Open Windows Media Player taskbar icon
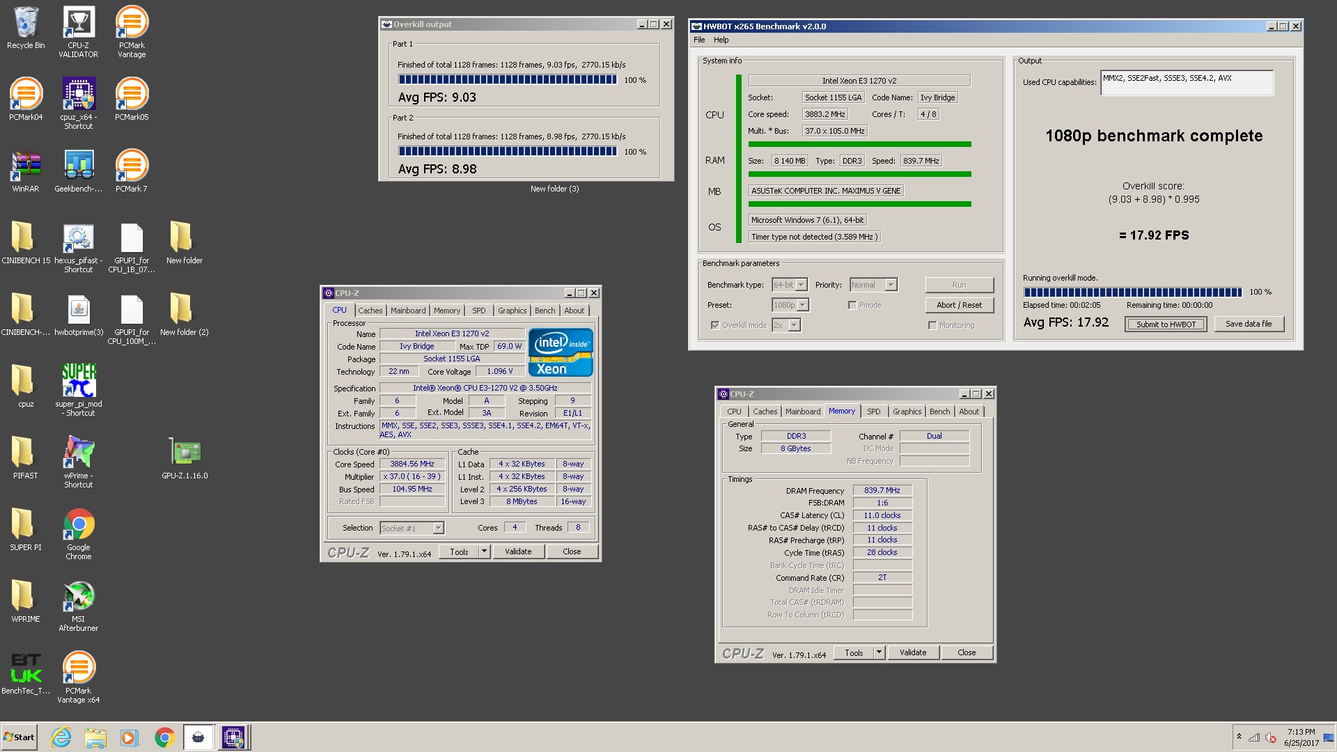The image size is (1337, 752). (x=130, y=737)
